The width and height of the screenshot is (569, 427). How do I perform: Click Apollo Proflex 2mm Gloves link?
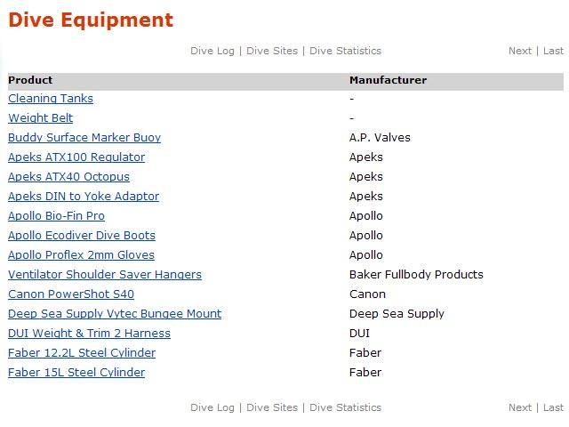pyautogui.click(x=81, y=255)
